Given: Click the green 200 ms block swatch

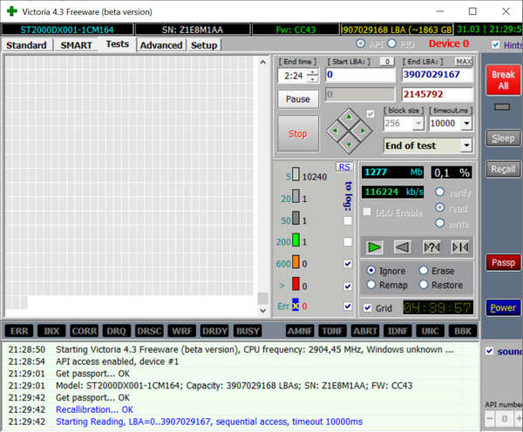Looking at the screenshot, I should [x=295, y=240].
